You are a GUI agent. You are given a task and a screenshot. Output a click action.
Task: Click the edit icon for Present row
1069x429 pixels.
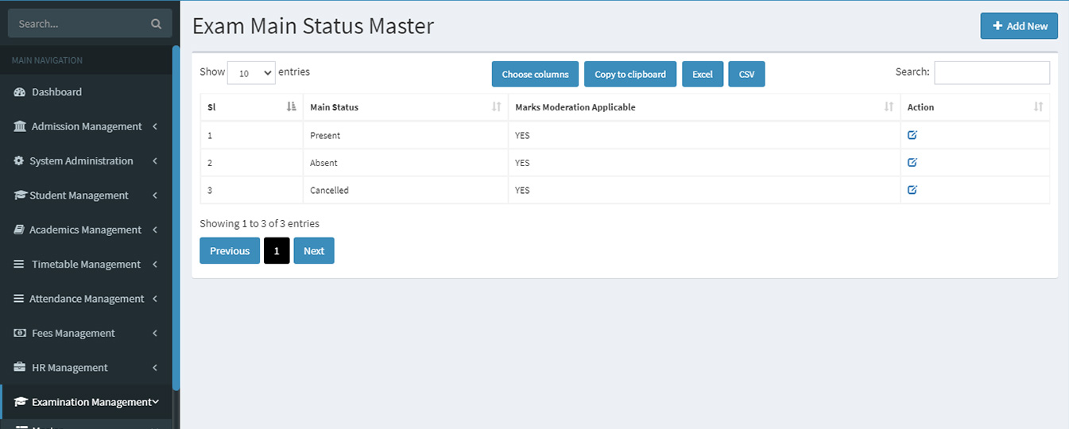tap(912, 135)
